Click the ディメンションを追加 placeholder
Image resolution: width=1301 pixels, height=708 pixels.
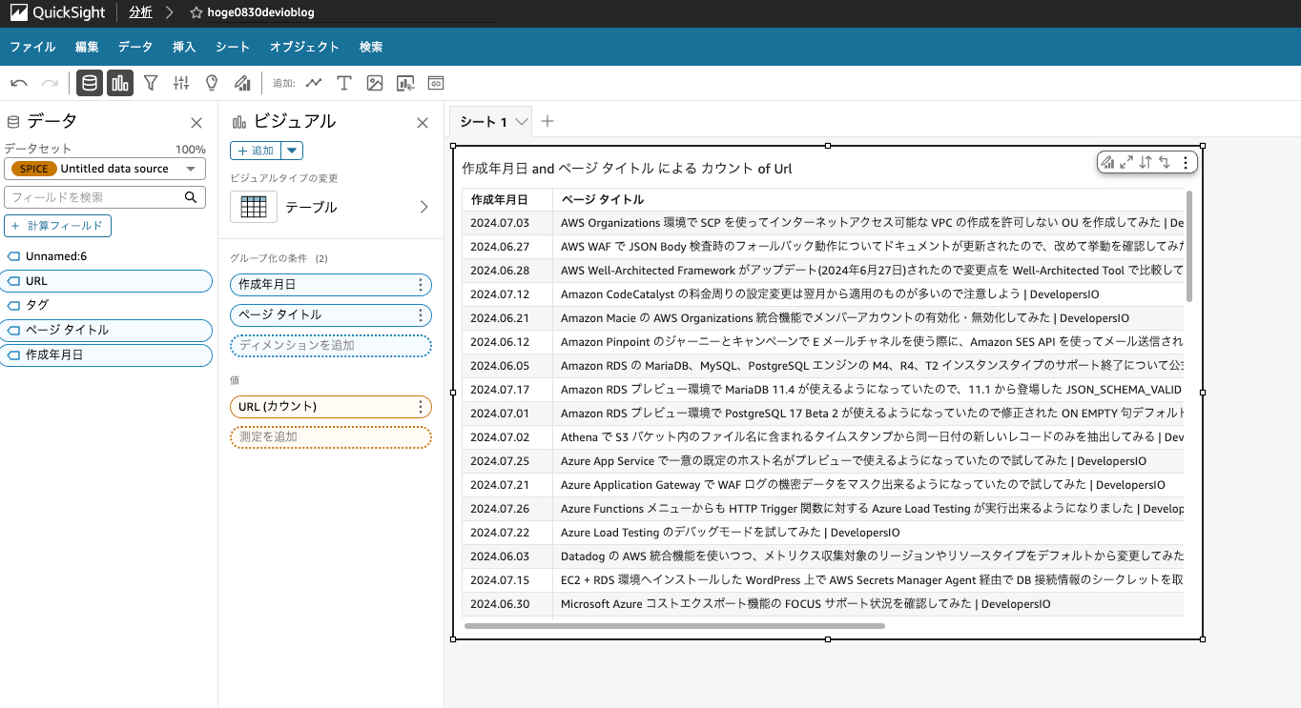click(x=331, y=345)
